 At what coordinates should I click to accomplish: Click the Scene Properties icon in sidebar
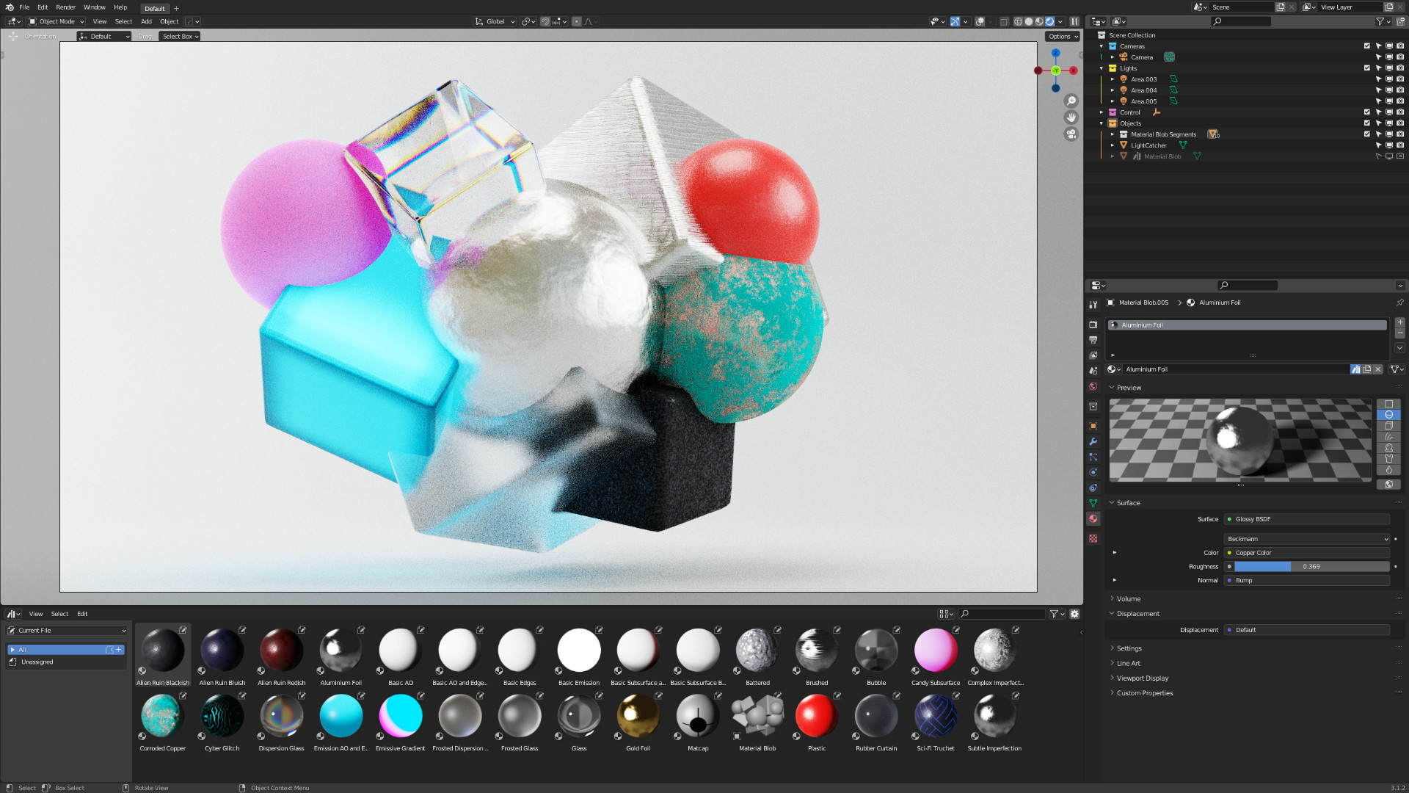coord(1093,387)
